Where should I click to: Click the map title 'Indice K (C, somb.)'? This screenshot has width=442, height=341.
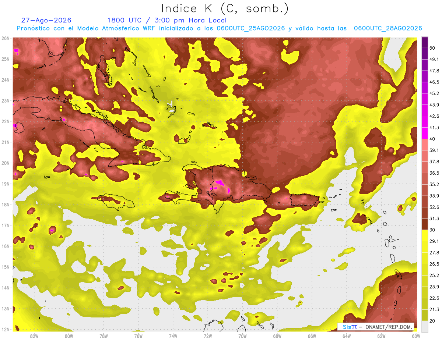click(x=225, y=8)
